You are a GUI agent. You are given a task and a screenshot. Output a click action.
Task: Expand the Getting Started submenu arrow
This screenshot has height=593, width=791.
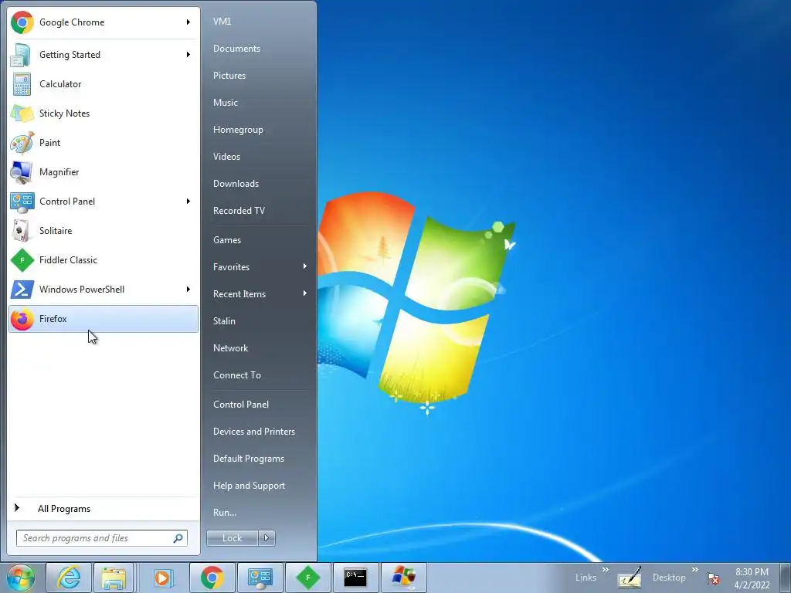[188, 55]
